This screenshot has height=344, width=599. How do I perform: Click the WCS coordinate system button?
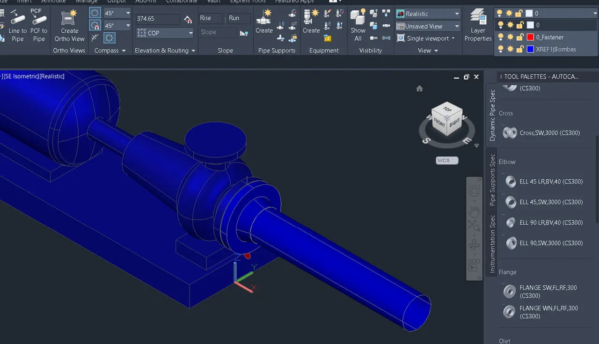447,160
